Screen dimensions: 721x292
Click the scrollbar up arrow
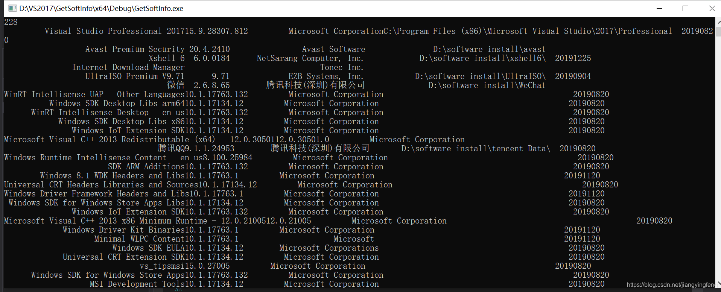718,21
